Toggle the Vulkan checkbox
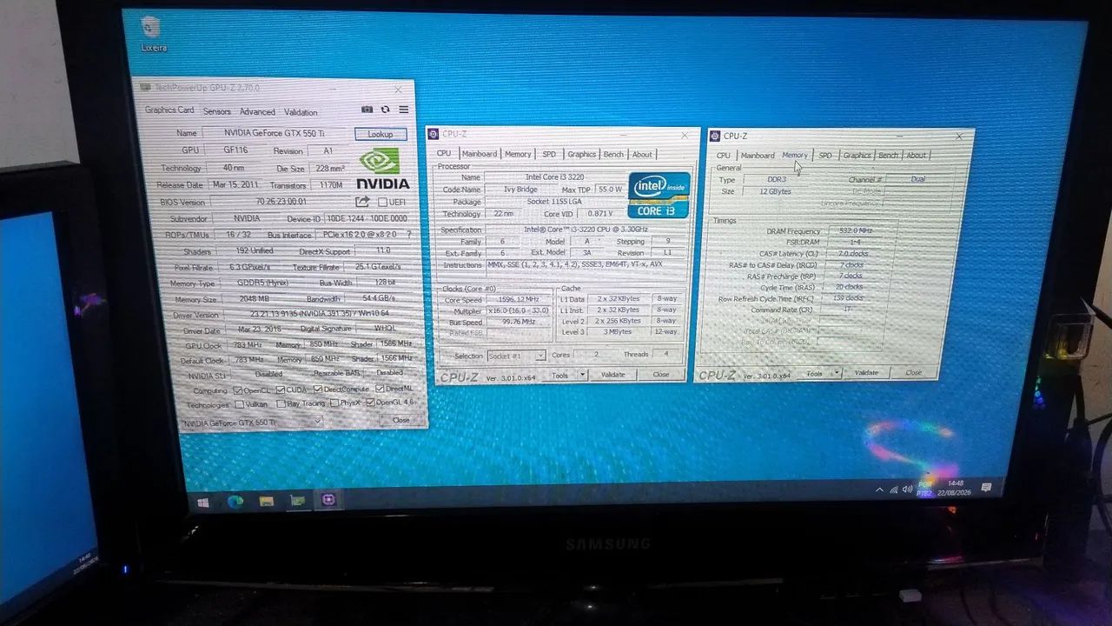Image resolution: width=1112 pixels, height=626 pixels. coord(239,404)
